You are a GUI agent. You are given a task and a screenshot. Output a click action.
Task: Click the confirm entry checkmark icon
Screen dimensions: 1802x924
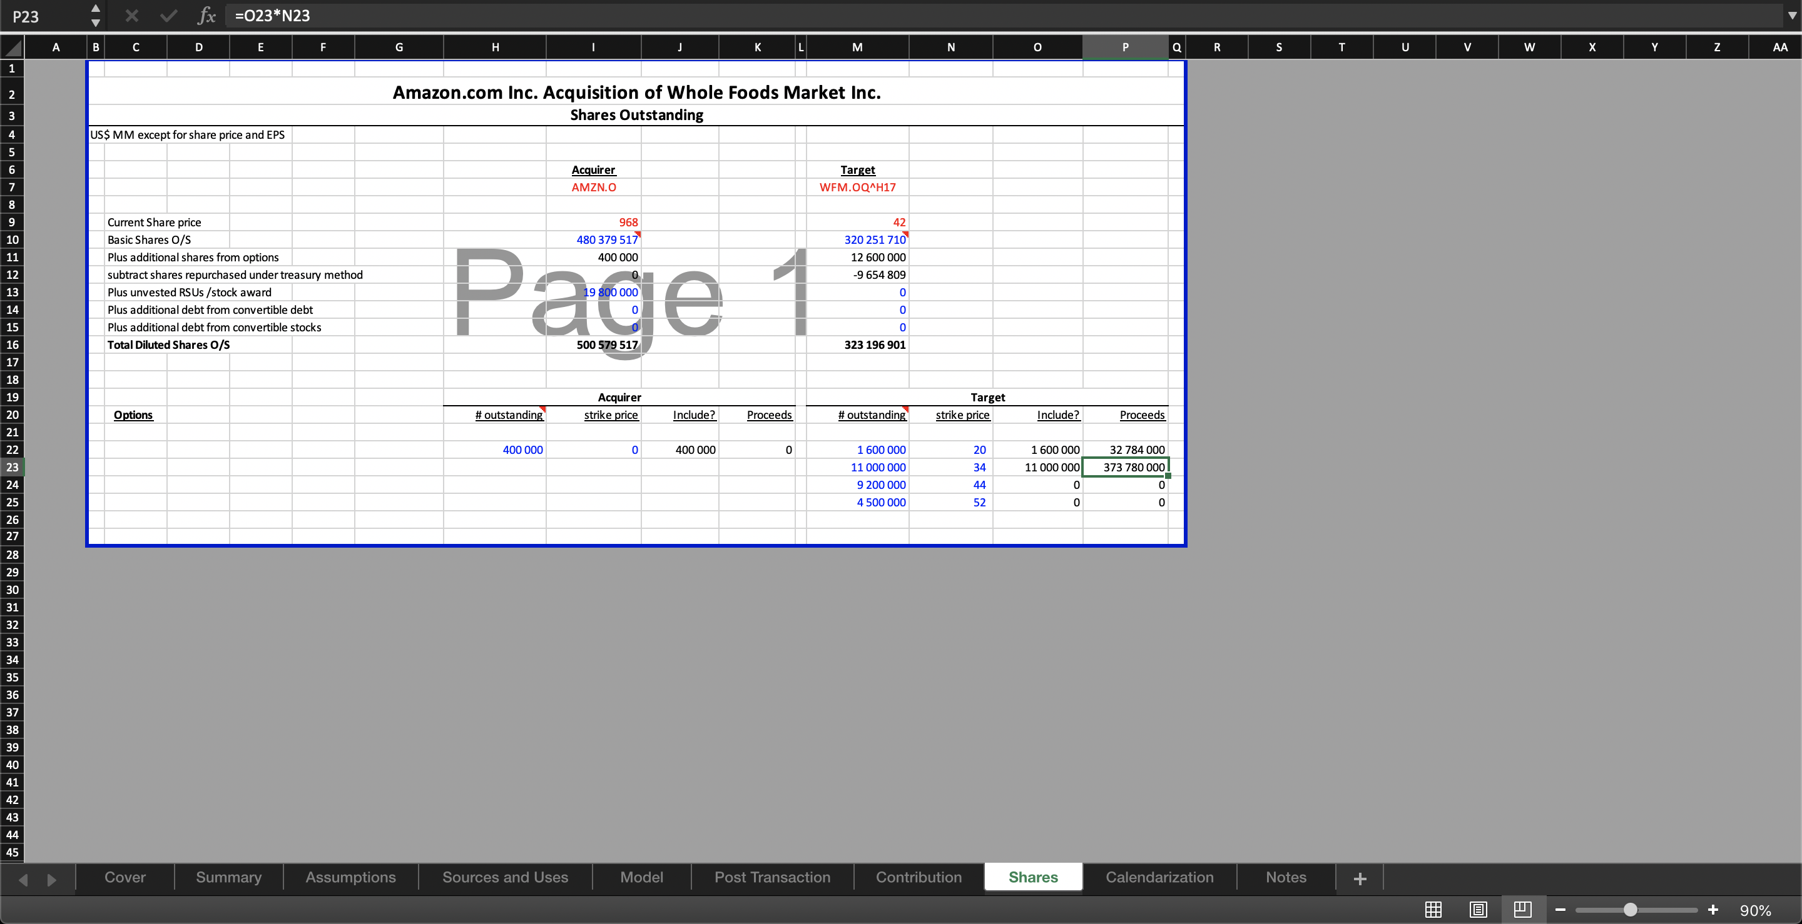click(168, 16)
